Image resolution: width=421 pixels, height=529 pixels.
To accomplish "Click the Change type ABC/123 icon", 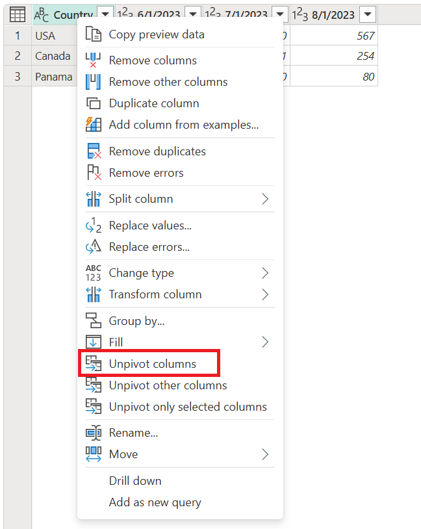I will pos(92,273).
